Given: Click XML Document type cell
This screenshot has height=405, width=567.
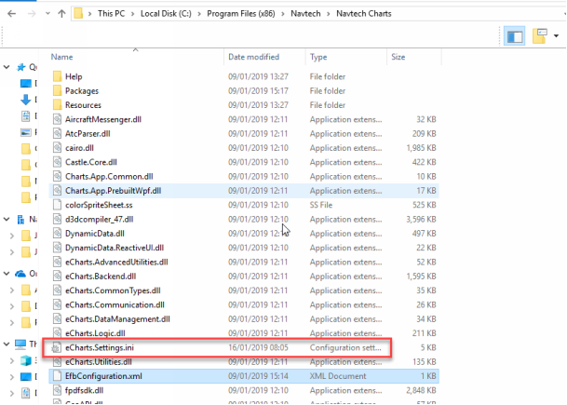Looking at the screenshot, I should click(x=338, y=376).
